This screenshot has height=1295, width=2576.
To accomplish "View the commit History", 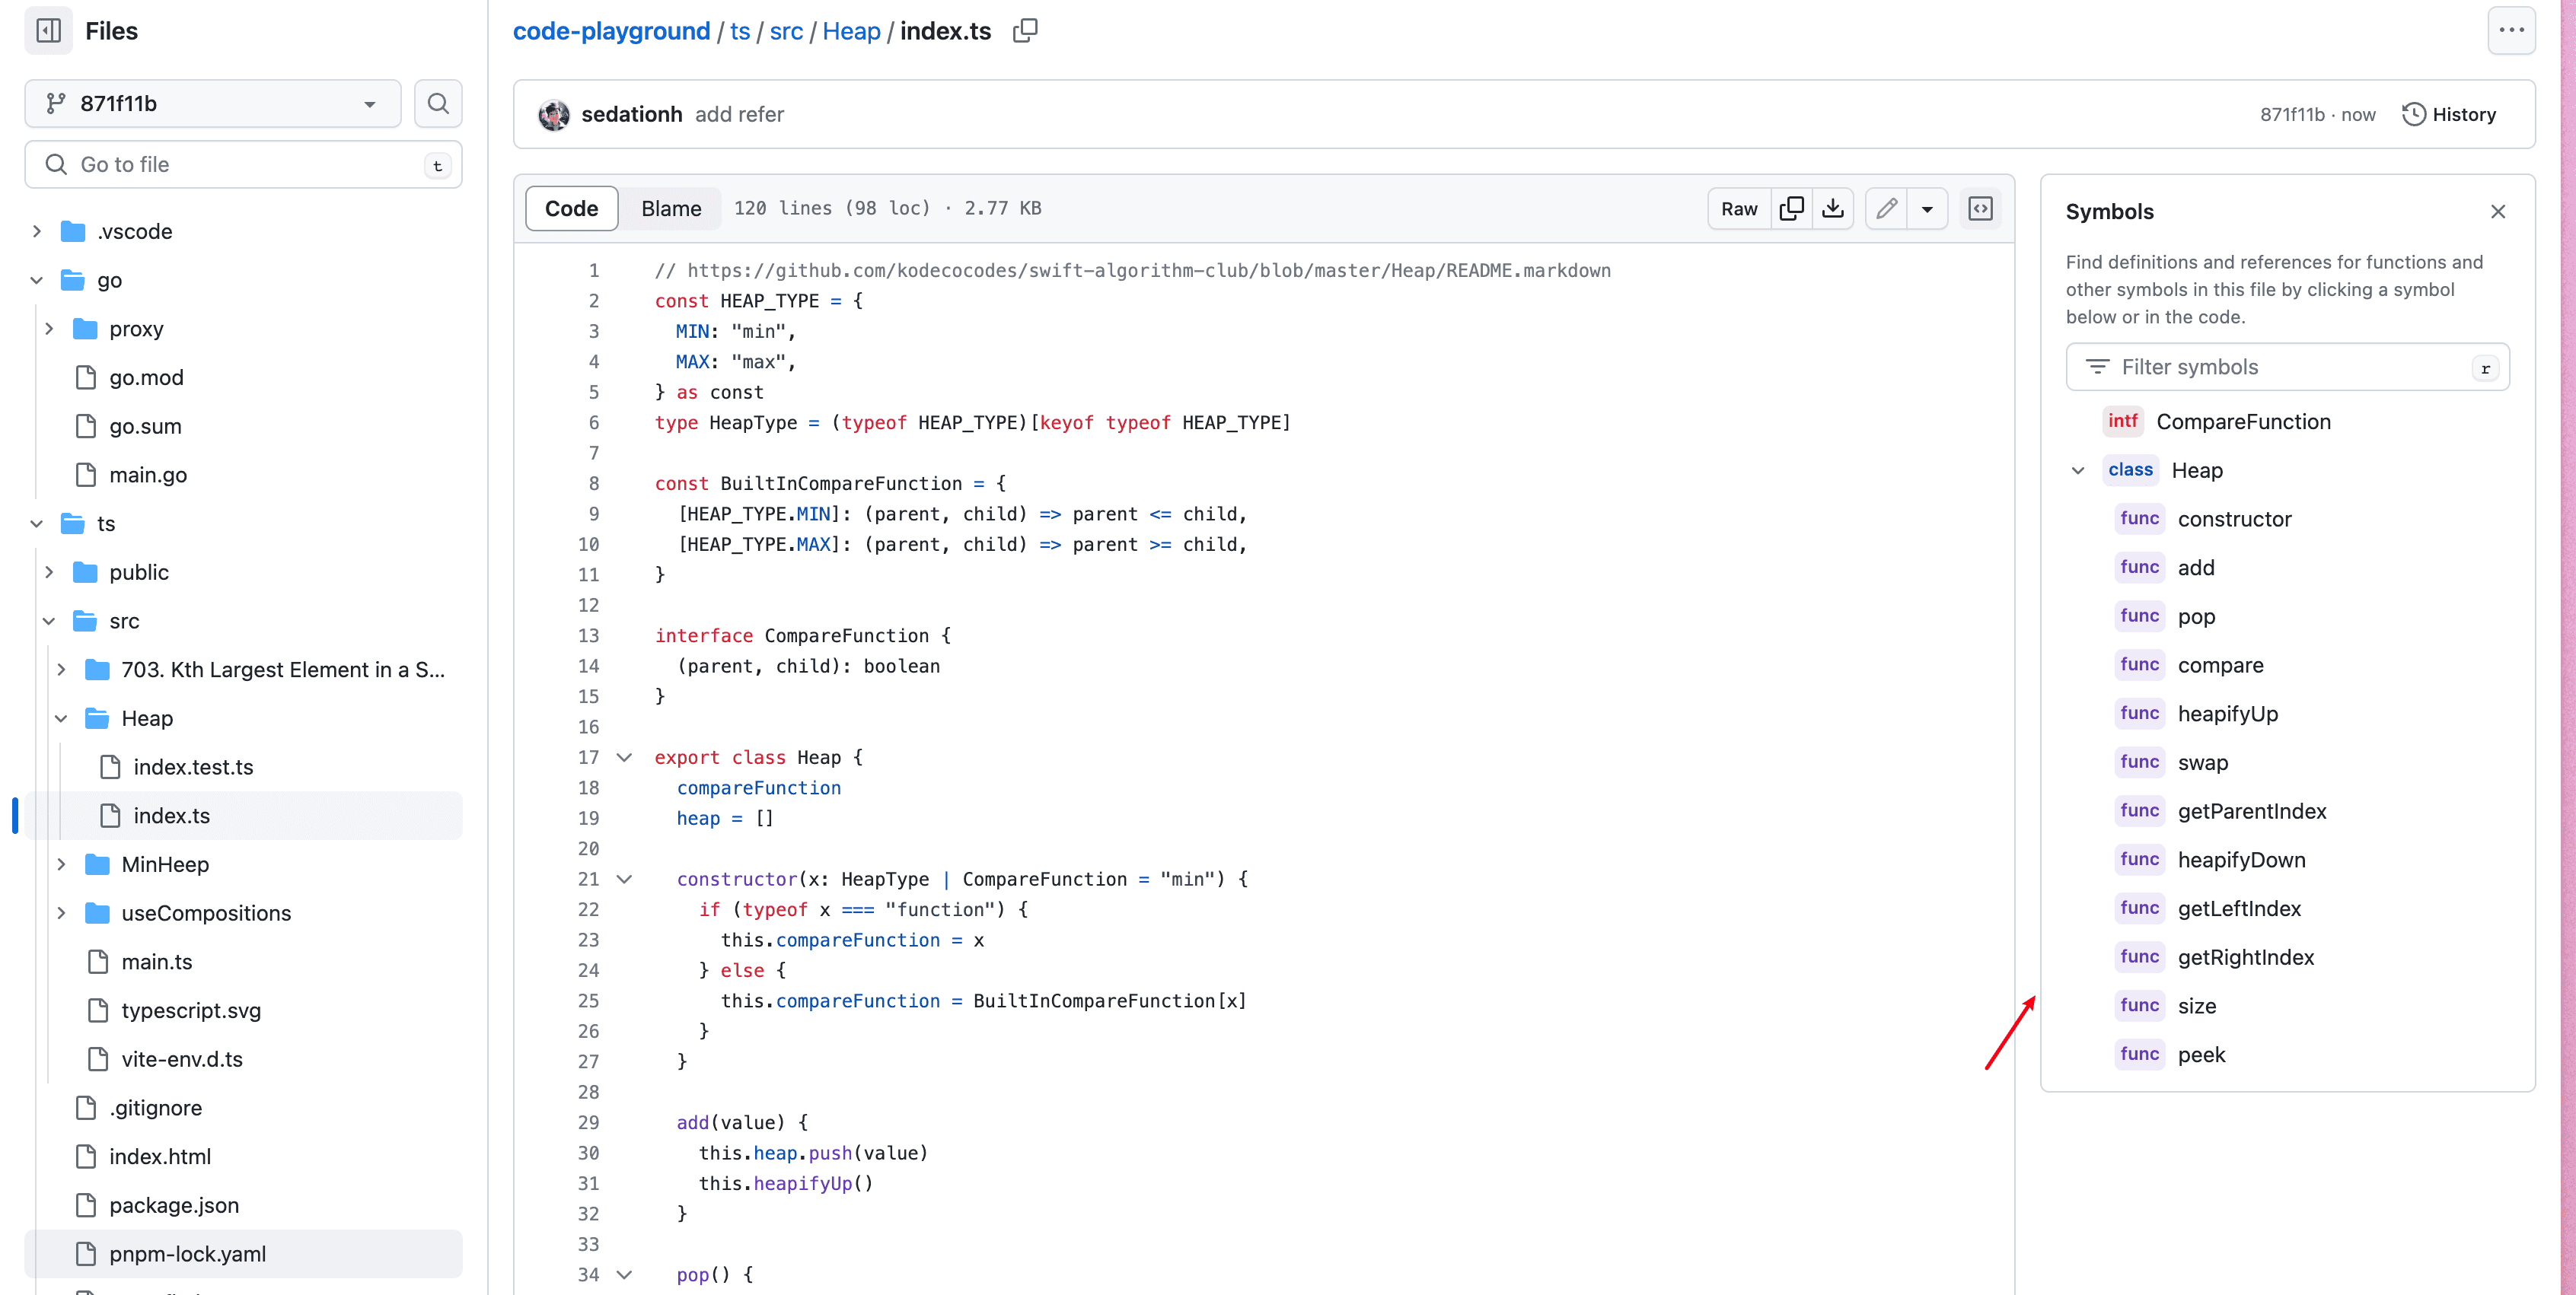I will (2449, 114).
